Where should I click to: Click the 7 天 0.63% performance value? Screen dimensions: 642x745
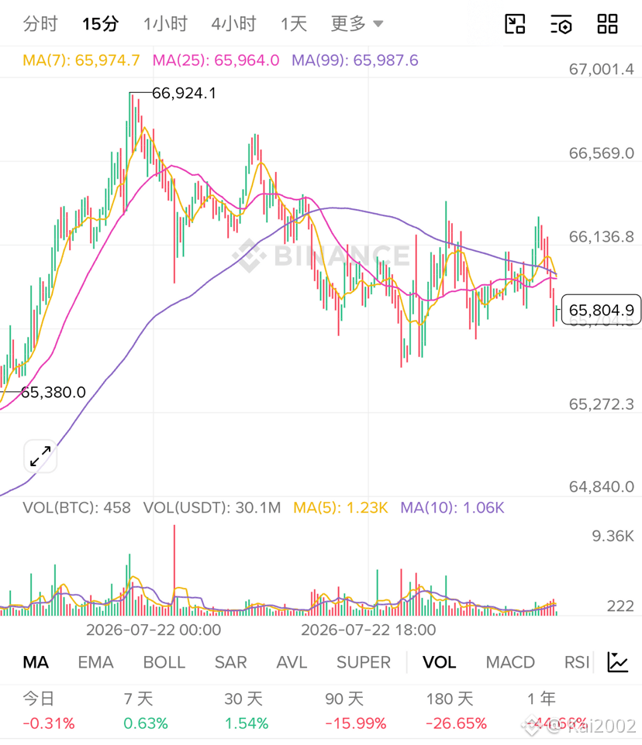point(146,723)
